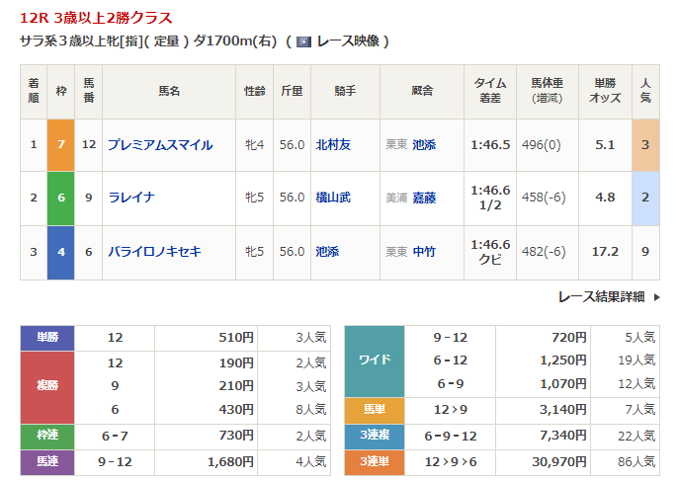Open the レース映像 link

pyautogui.click(x=346, y=41)
